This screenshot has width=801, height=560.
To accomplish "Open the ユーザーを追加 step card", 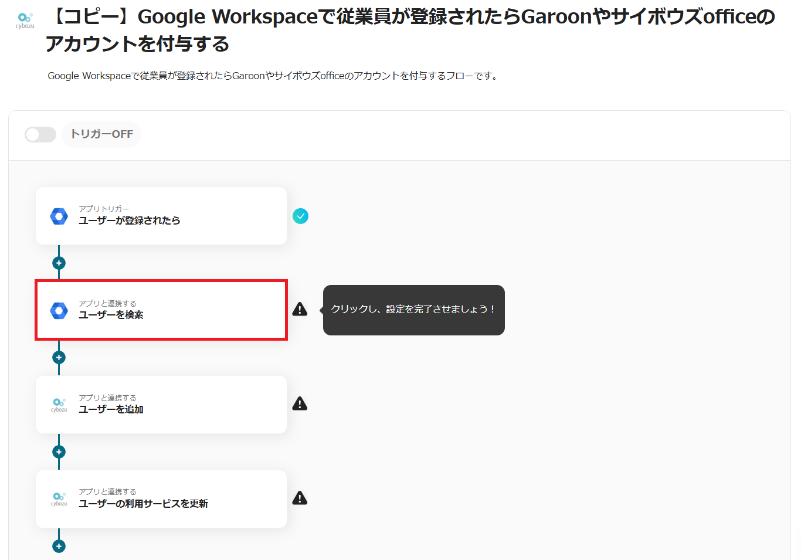I will pos(161,405).
